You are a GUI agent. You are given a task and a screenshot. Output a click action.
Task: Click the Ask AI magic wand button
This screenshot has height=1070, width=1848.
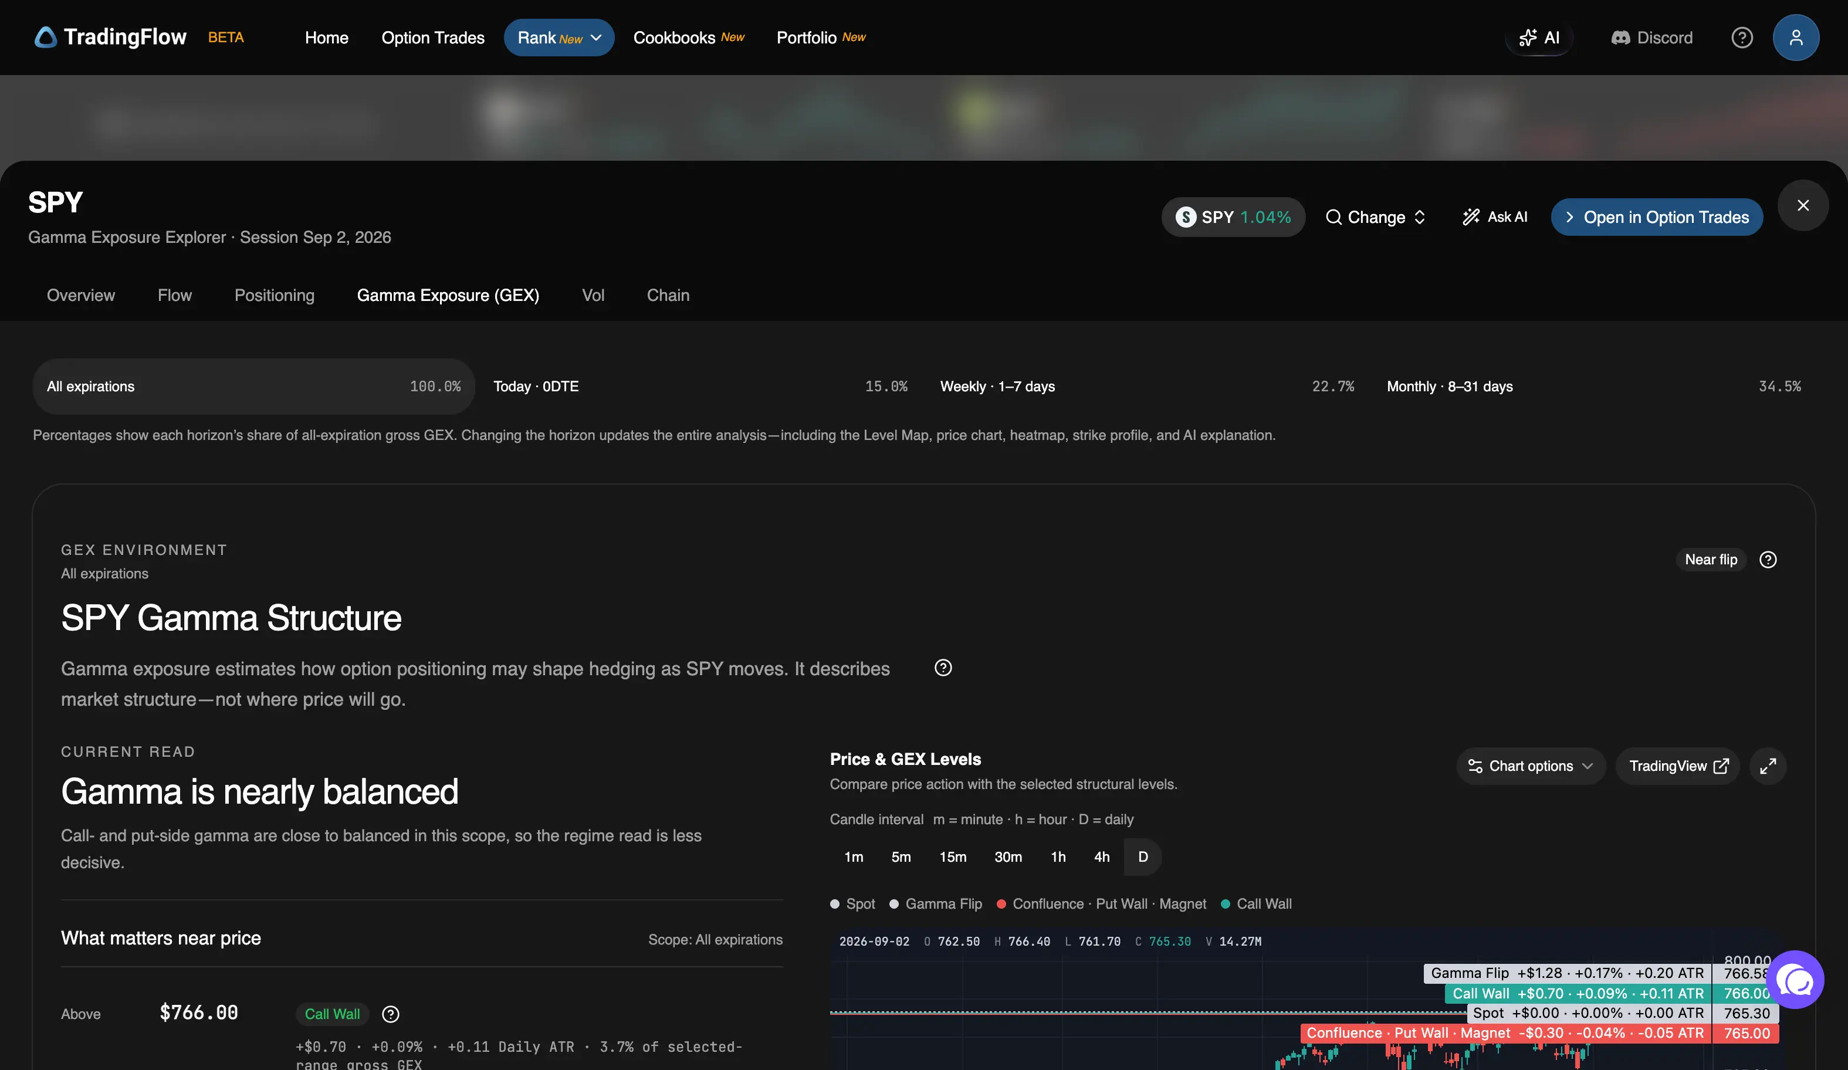tap(1495, 217)
